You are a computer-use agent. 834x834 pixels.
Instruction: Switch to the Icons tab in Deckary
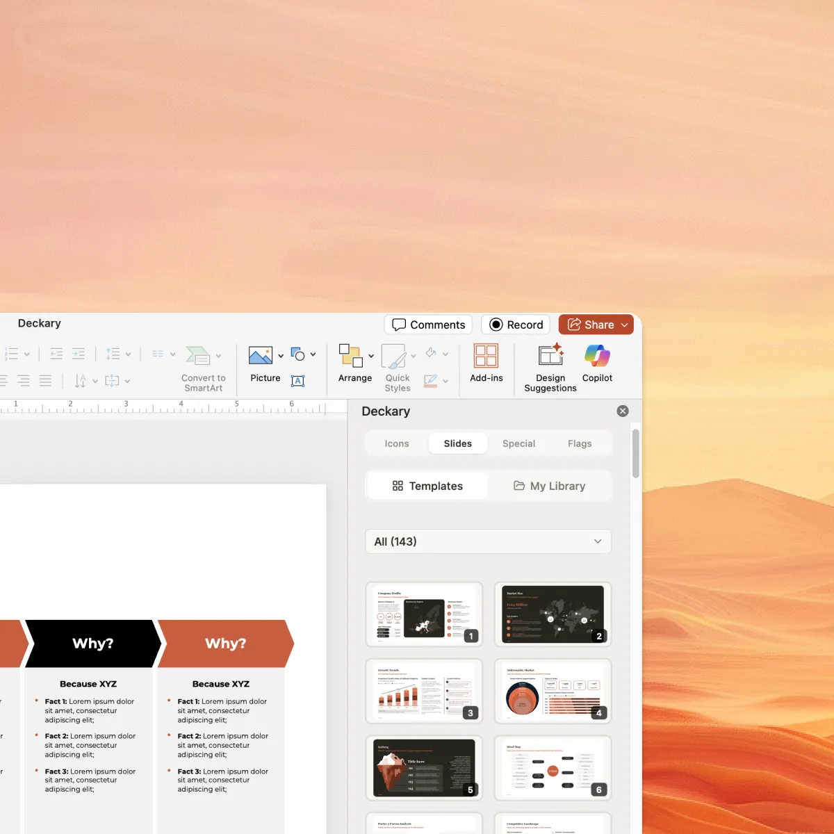396,443
